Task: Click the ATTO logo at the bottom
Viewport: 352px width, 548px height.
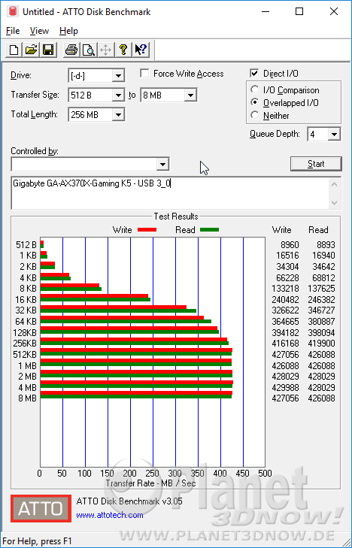Action: tap(41, 508)
